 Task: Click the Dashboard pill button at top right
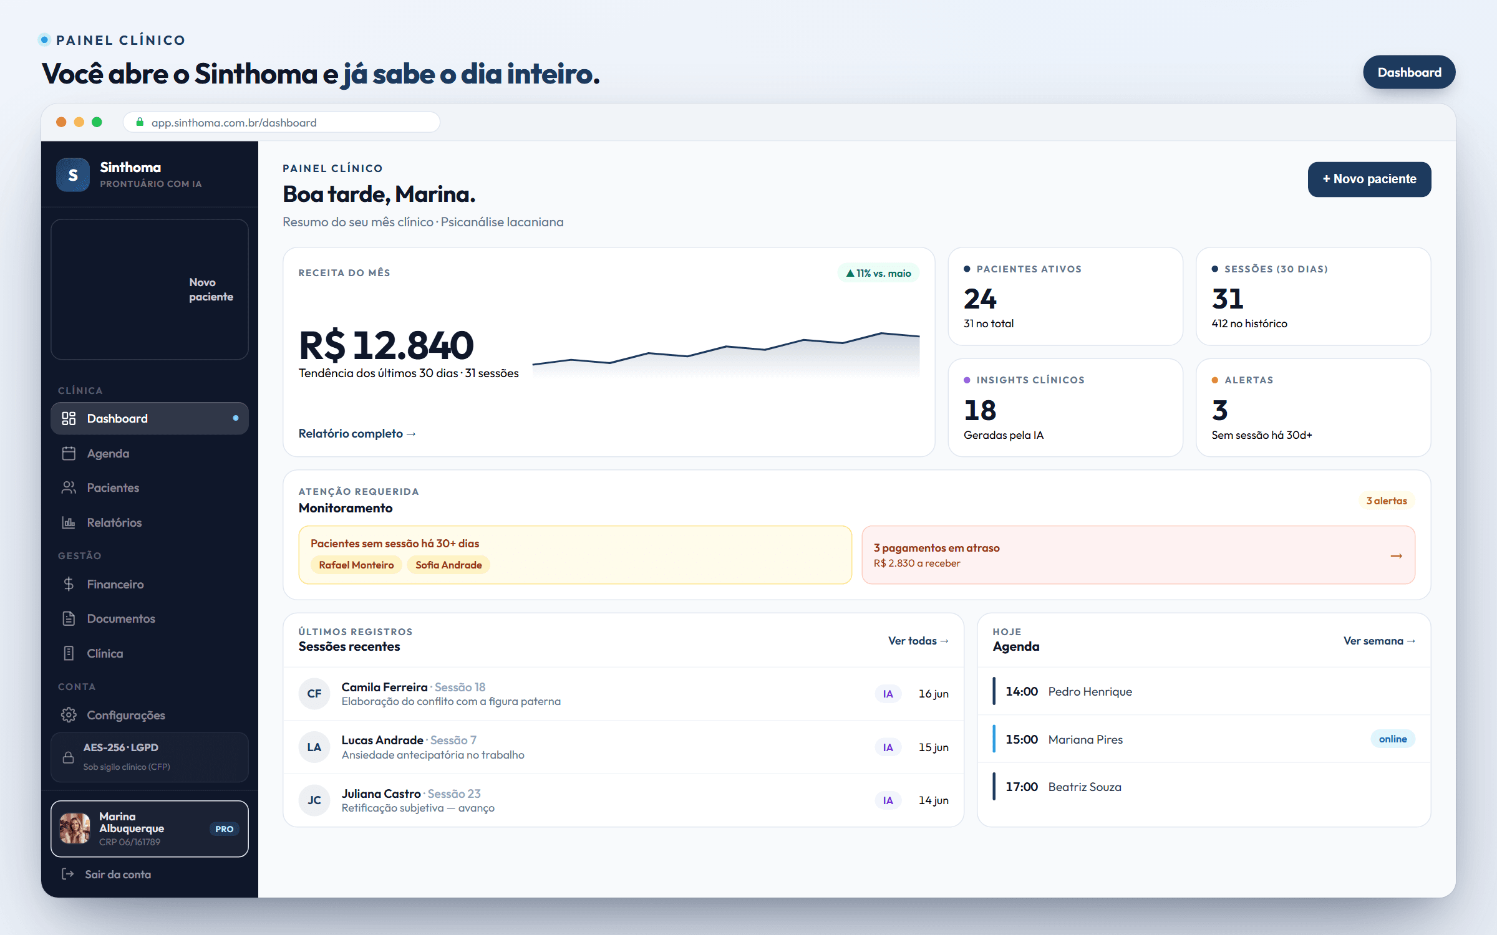pyautogui.click(x=1409, y=72)
